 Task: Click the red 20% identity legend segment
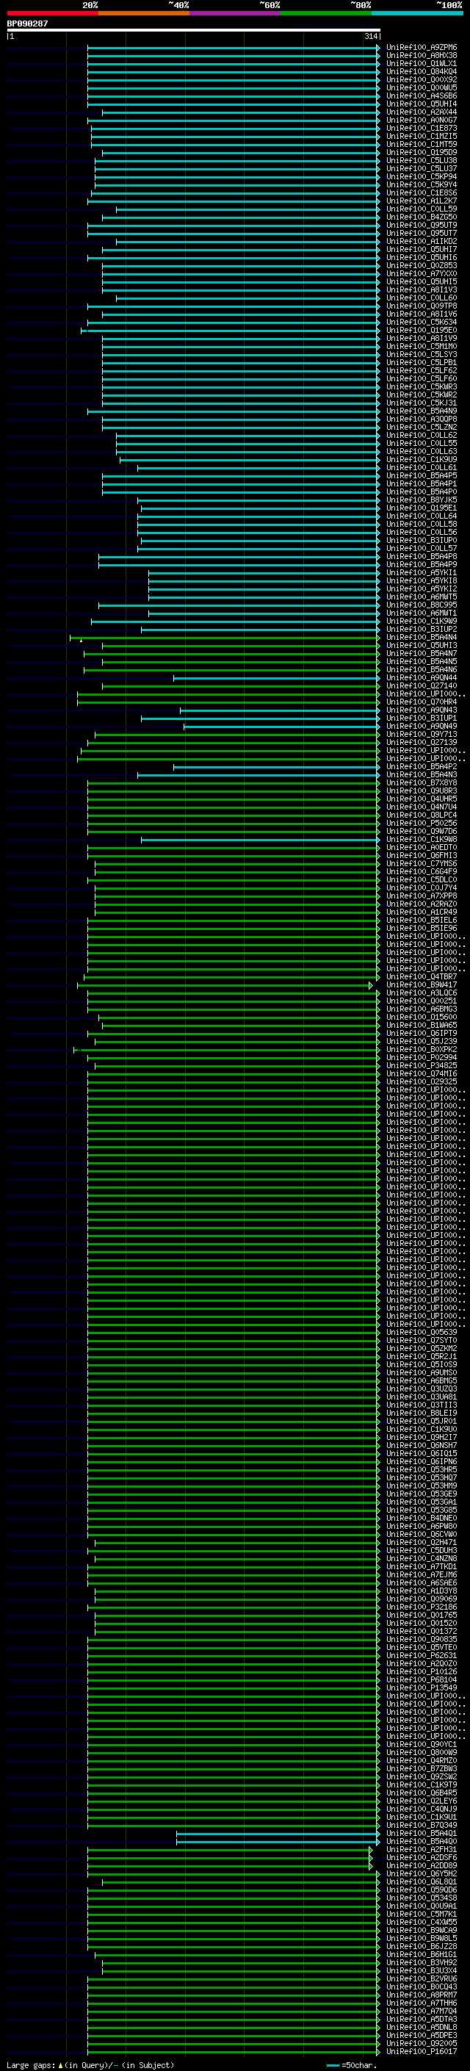[x=52, y=13]
